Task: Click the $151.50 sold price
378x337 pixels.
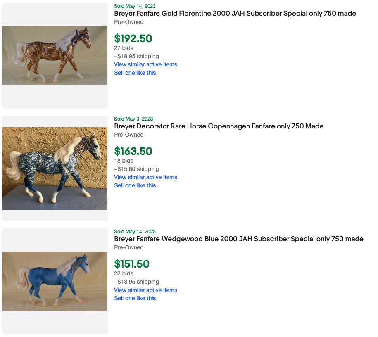Action: coord(132,264)
